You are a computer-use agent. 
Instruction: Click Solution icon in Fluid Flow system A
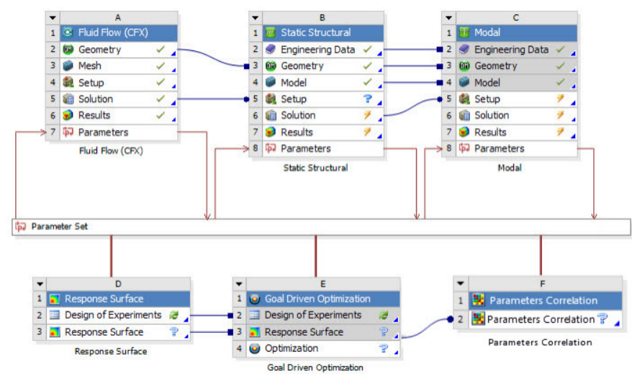coord(68,99)
